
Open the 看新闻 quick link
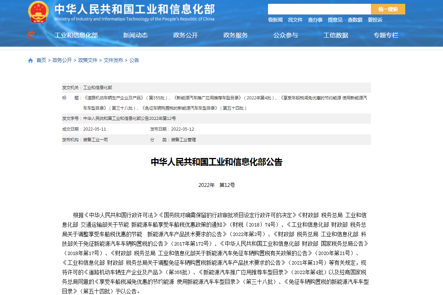pyautogui.click(x=275, y=20)
